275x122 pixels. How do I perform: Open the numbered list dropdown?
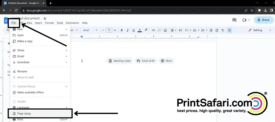204,30
